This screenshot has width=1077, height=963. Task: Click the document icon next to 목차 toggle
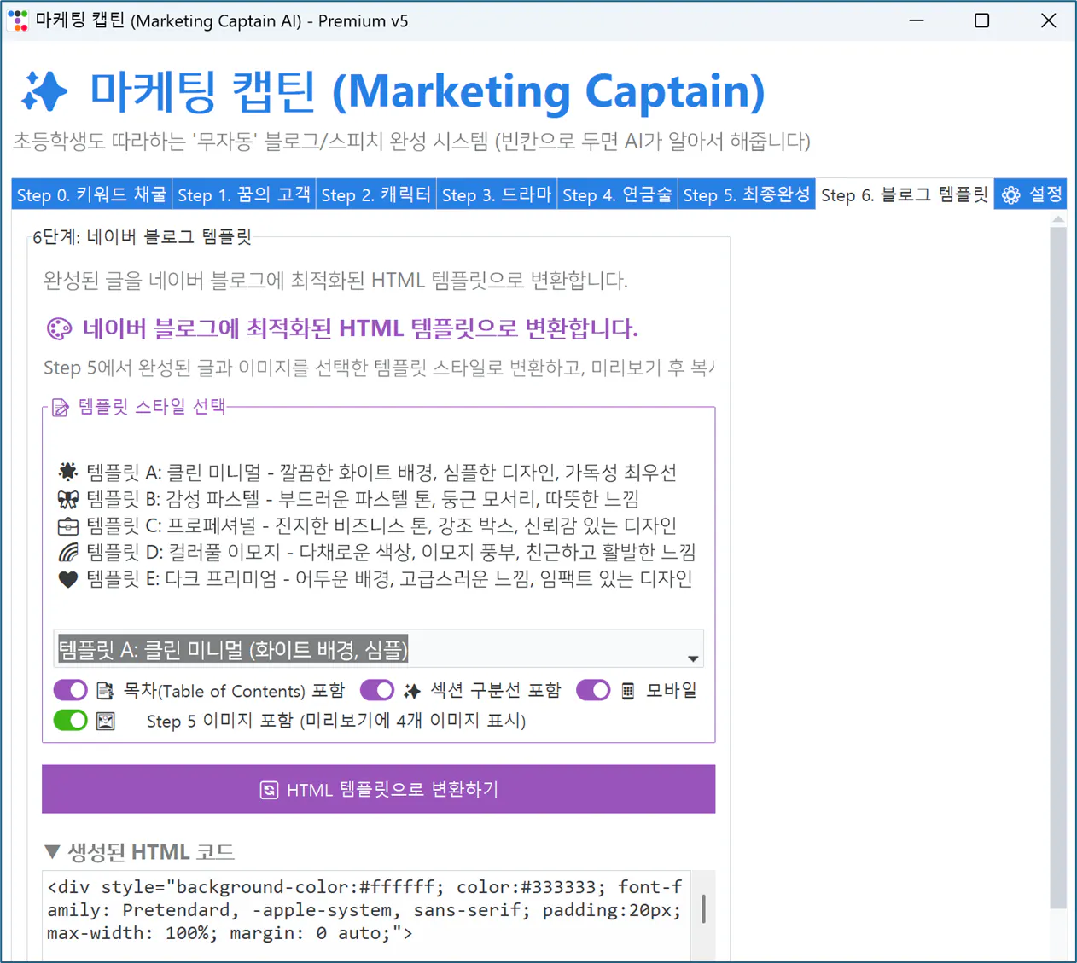pyautogui.click(x=106, y=690)
